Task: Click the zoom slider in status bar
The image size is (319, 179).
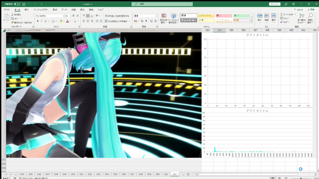Action: click(301, 178)
